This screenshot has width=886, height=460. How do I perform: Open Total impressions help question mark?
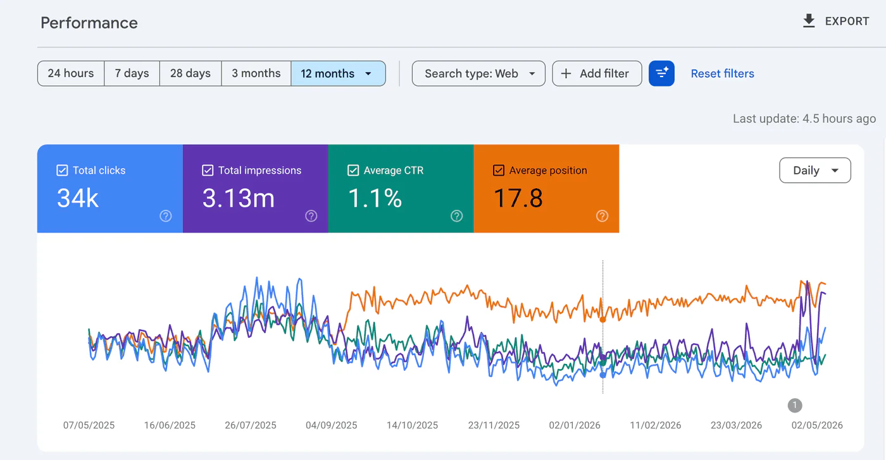(x=311, y=216)
